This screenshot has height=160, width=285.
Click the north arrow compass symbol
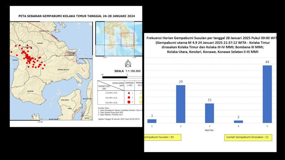[x=128, y=64]
